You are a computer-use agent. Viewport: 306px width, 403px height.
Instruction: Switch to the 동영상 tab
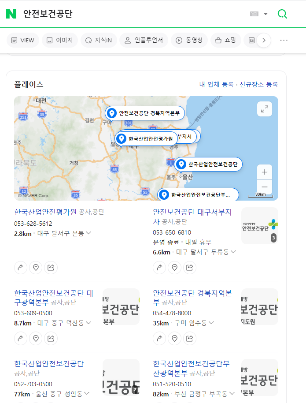(x=189, y=41)
